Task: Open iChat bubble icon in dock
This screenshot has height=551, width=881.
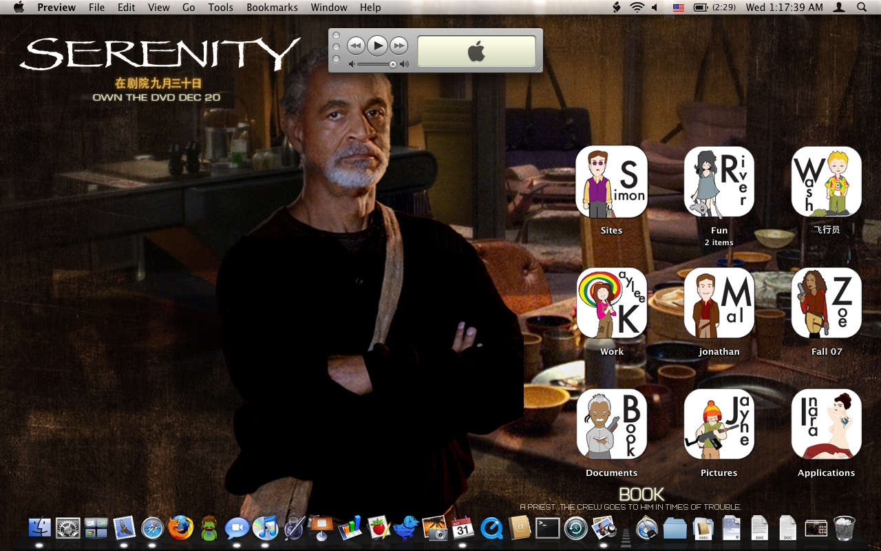Action: 237,528
